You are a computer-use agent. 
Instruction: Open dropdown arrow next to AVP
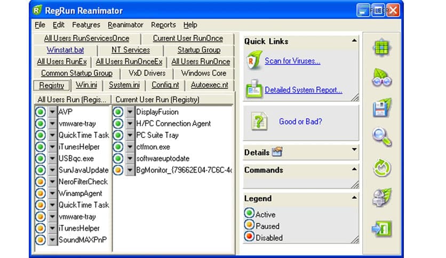[x=52, y=111]
